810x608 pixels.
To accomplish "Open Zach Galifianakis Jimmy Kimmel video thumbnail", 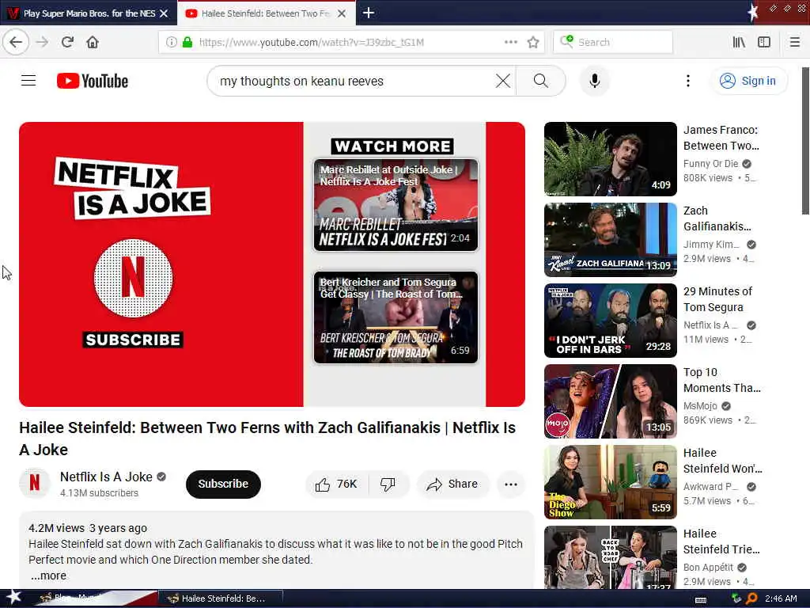I will (610, 239).
